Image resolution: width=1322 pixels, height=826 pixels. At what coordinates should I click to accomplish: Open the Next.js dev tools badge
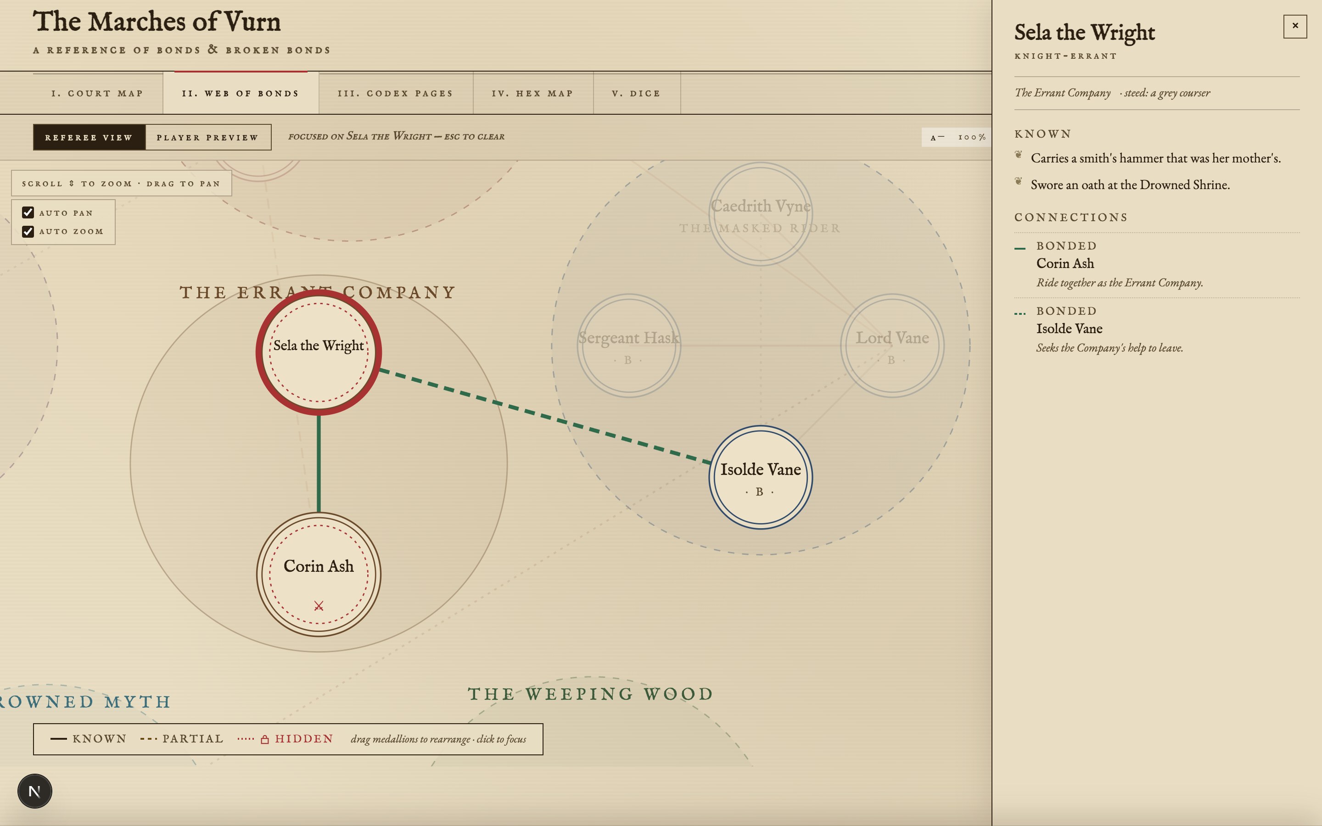coord(34,791)
